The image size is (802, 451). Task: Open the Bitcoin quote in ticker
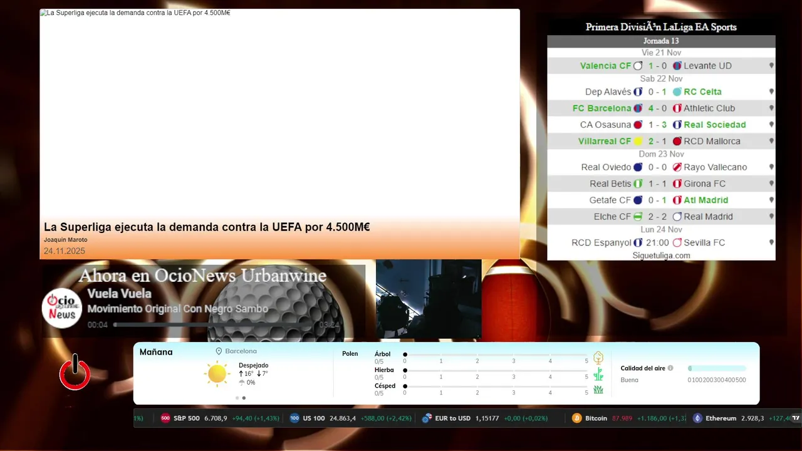(x=628, y=418)
